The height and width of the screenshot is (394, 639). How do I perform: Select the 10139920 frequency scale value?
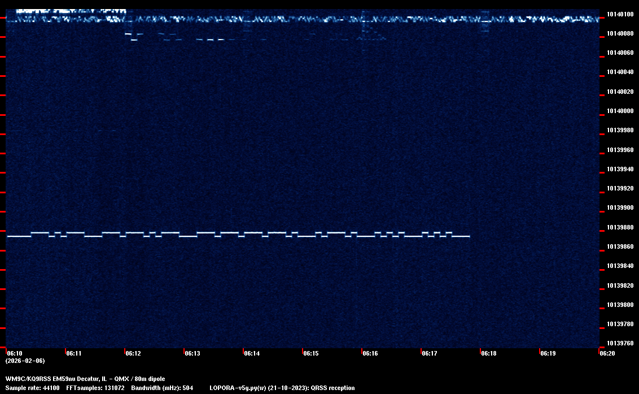619,189
